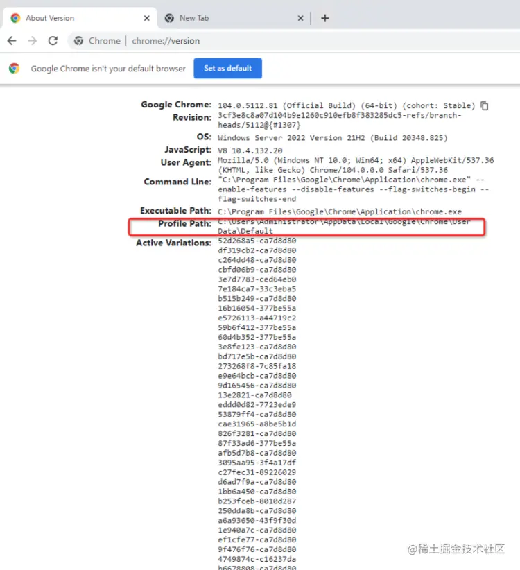Click variation a6a93650-43f9f30d
Screen dimensions: 520x570
pos(257,521)
